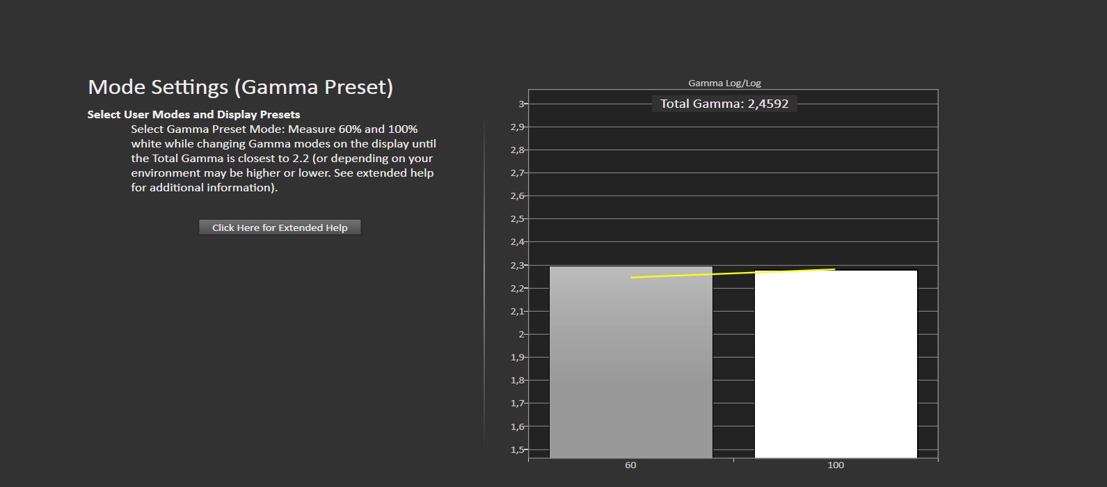
Task: Click the Total Gamma 2,4592 readout
Action: pyautogui.click(x=724, y=104)
